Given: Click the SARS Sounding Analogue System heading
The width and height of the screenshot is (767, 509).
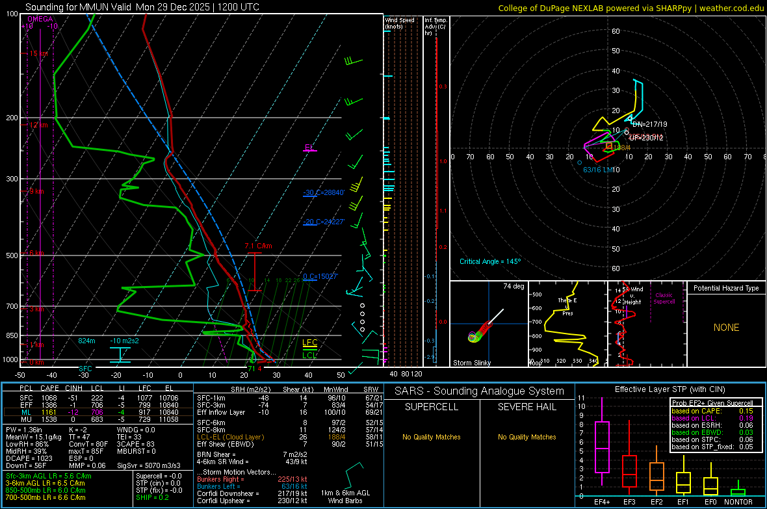Looking at the screenshot, I should (480, 391).
